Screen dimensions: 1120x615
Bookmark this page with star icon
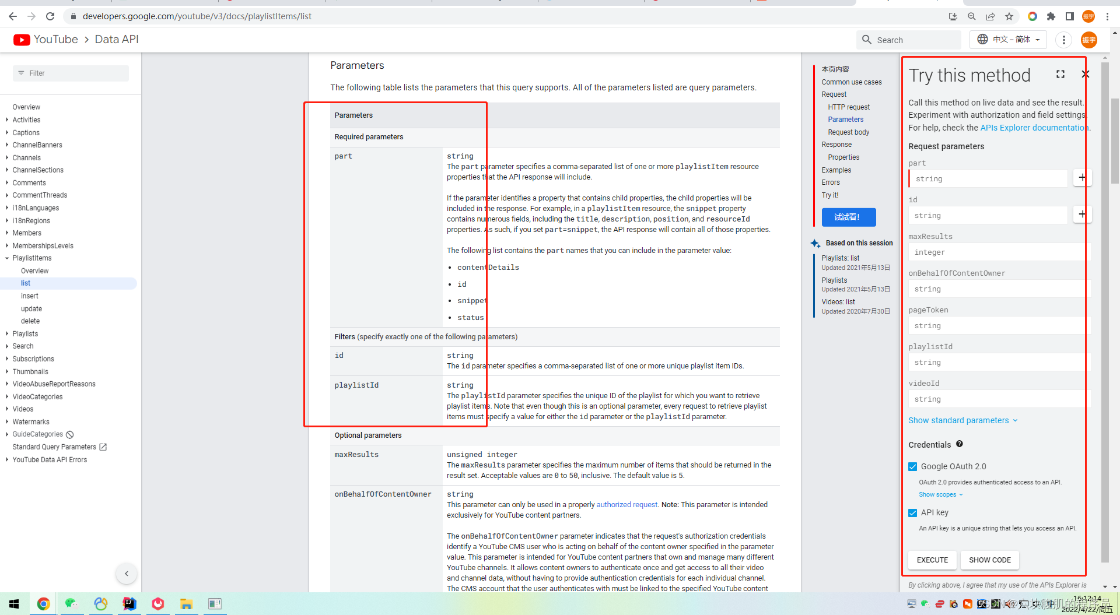tap(1009, 16)
